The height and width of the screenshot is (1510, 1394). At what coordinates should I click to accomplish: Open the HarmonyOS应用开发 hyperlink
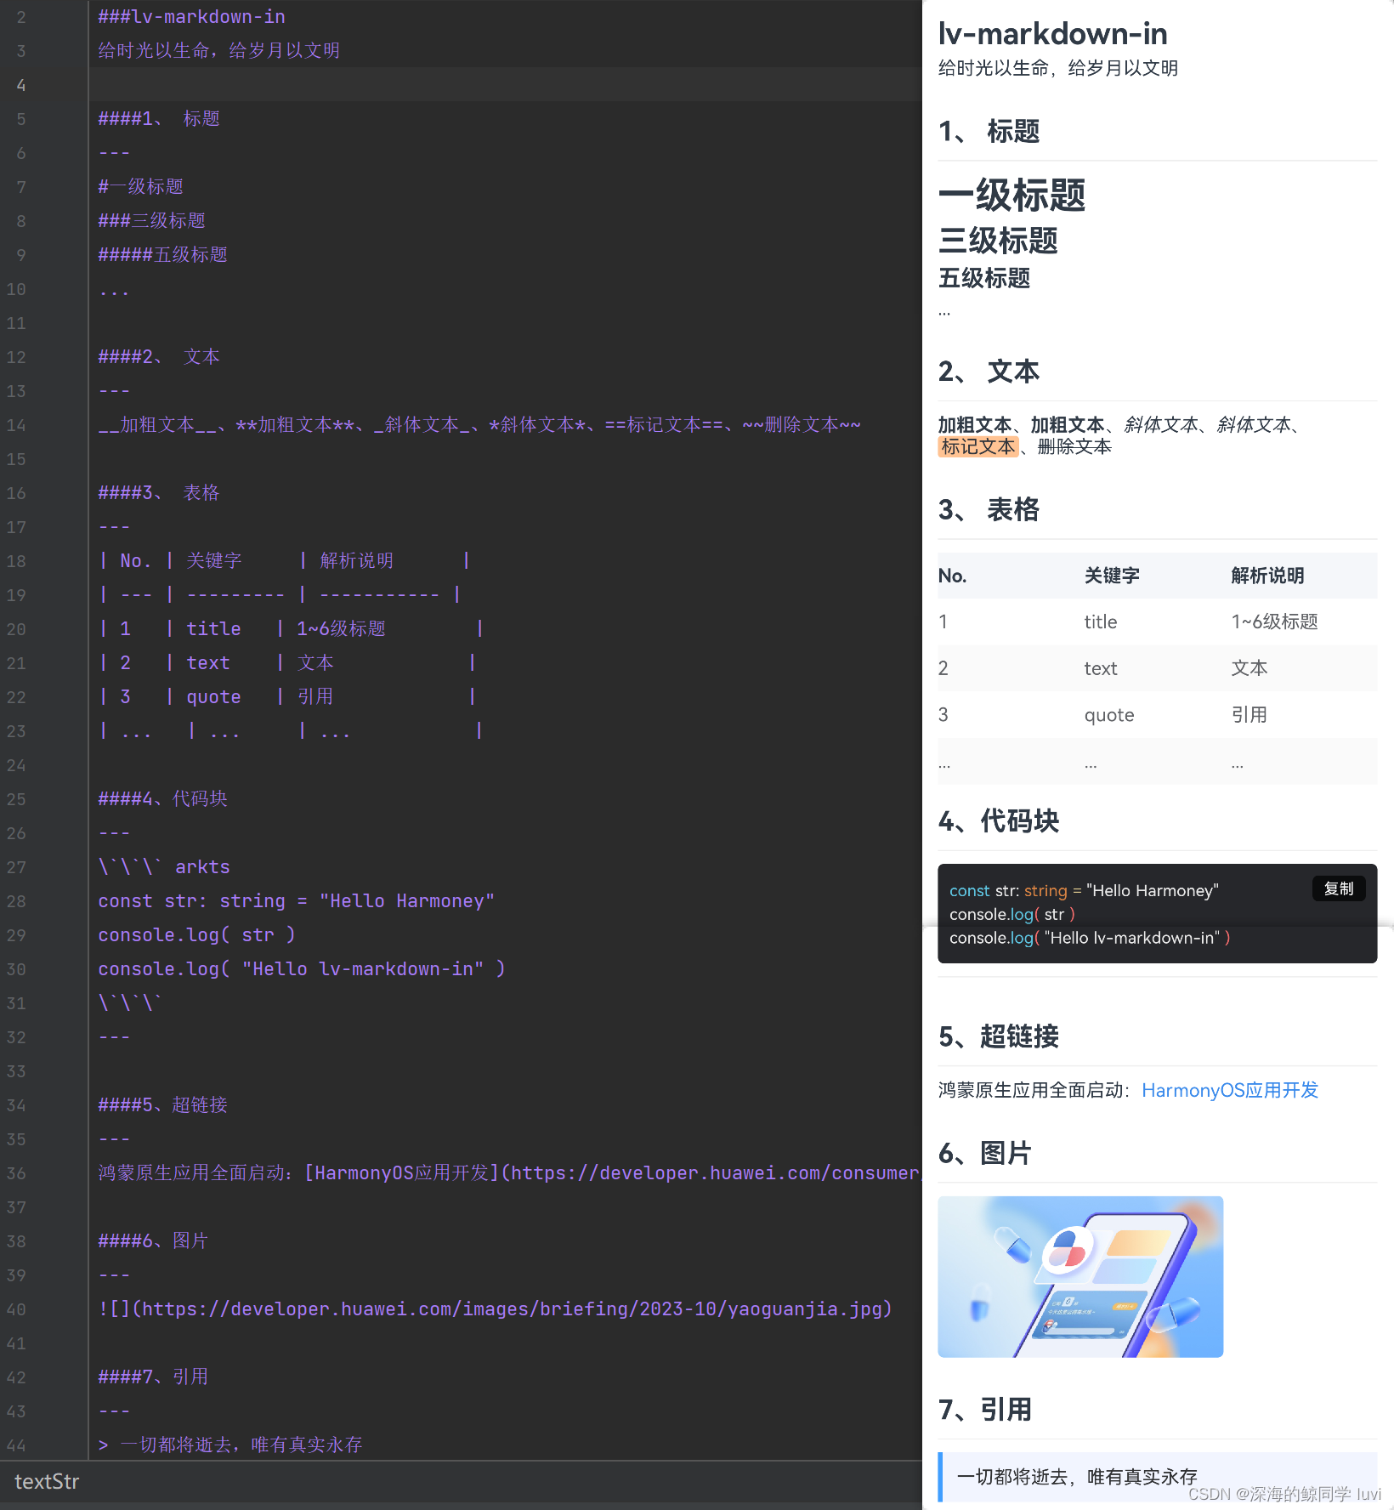1230,1090
